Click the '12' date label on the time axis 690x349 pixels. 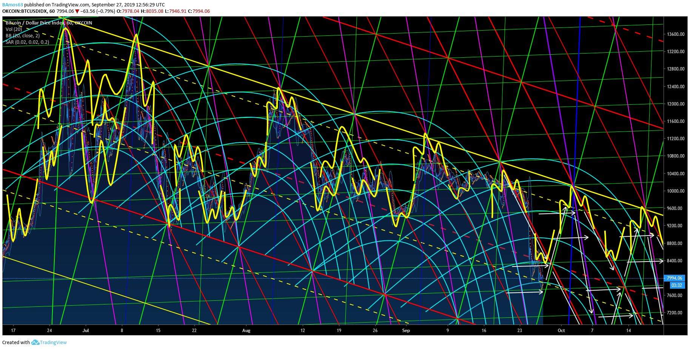pyautogui.click(x=303, y=331)
